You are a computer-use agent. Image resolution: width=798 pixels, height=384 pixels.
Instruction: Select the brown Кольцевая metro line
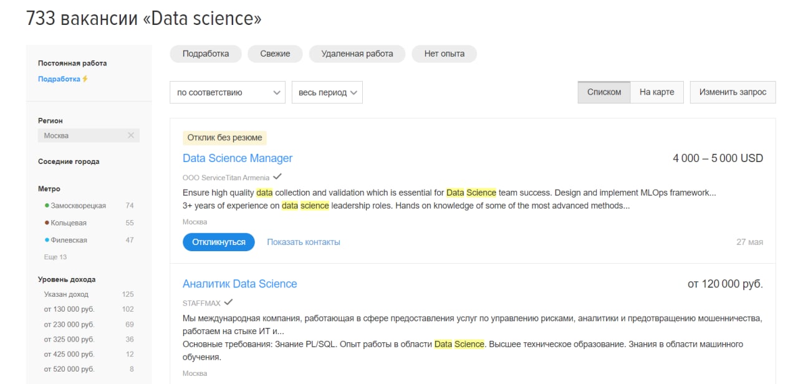coord(68,223)
